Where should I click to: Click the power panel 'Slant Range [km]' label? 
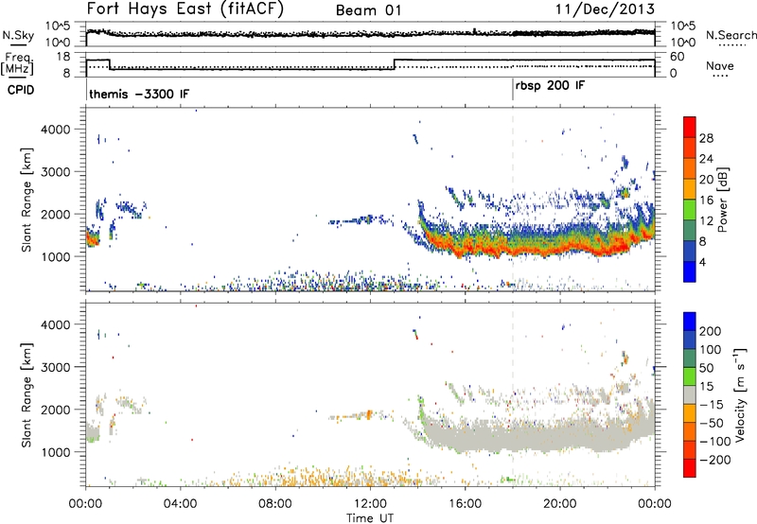click(x=26, y=200)
